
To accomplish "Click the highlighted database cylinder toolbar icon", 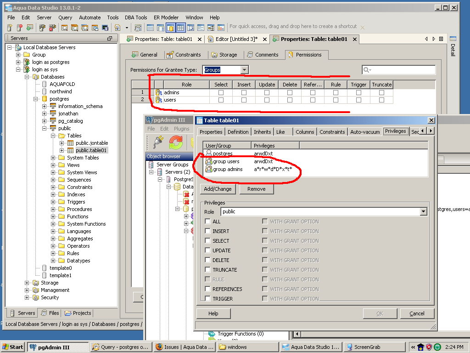I will point(170,28).
